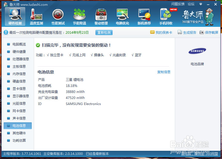
Task: Open 新机推荐 new PC recommendations
Action: (144, 16)
